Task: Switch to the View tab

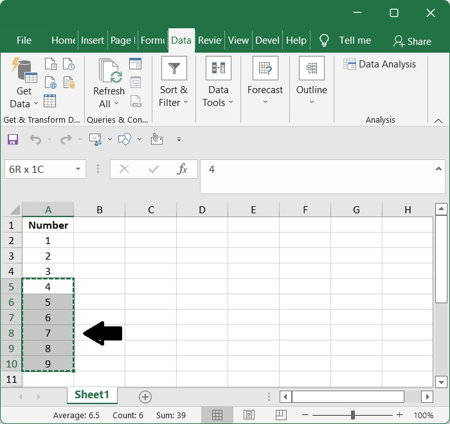Action: point(238,40)
